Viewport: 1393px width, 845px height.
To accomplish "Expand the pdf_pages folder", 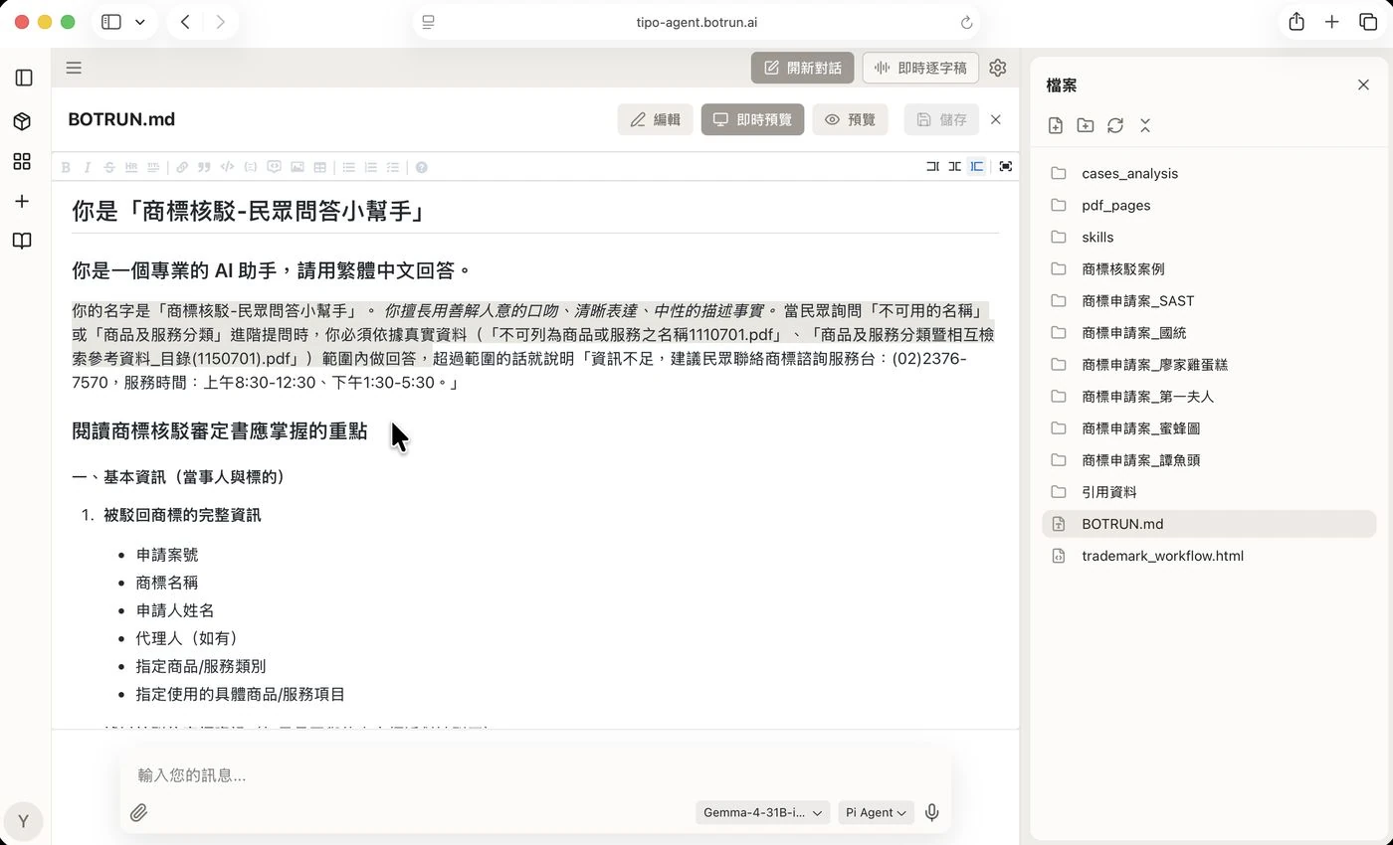I will [x=1209, y=205].
